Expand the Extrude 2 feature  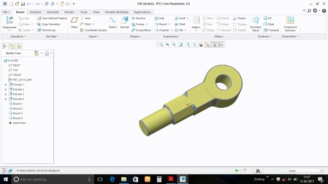(x=6, y=89)
